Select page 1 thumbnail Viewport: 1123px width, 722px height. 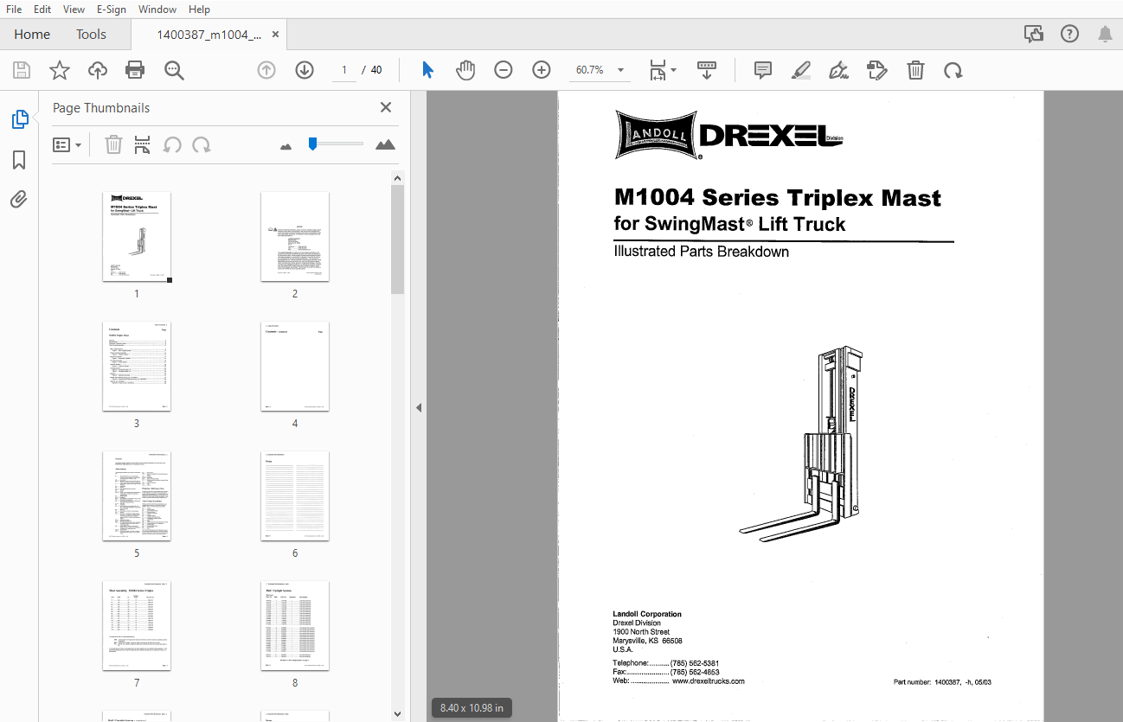point(137,237)
